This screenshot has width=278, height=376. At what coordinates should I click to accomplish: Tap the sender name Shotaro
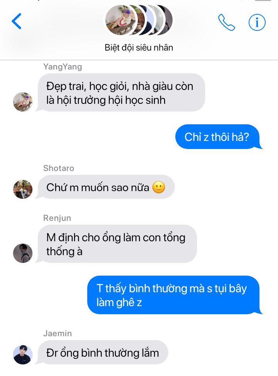tap(59, 168)
